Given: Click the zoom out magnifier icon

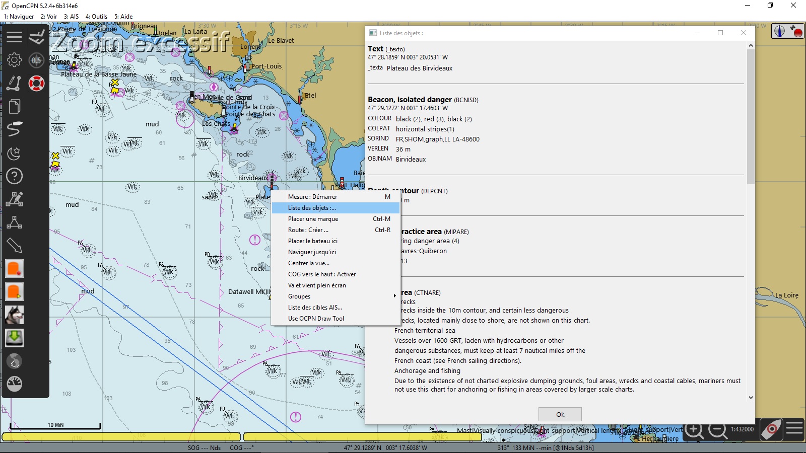Looking at the screenshot, I should (717, 430).
